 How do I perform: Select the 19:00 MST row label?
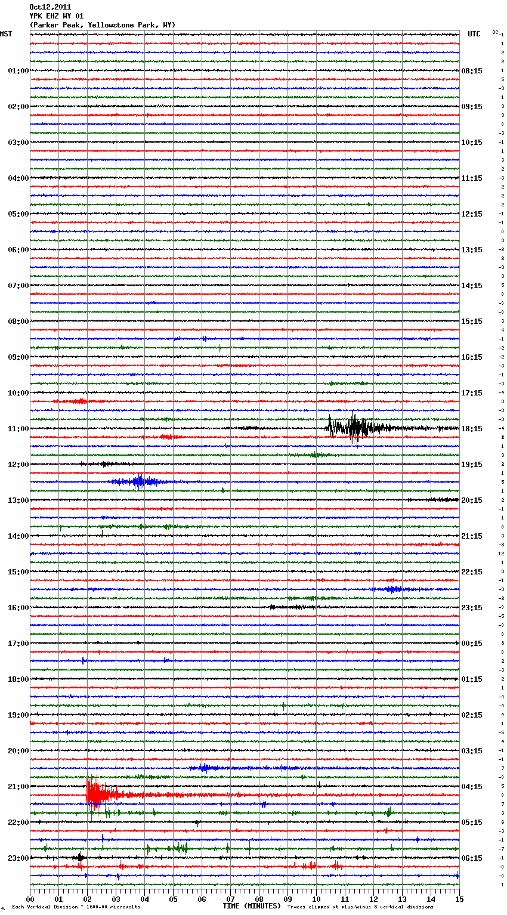(x=18, y=715)
